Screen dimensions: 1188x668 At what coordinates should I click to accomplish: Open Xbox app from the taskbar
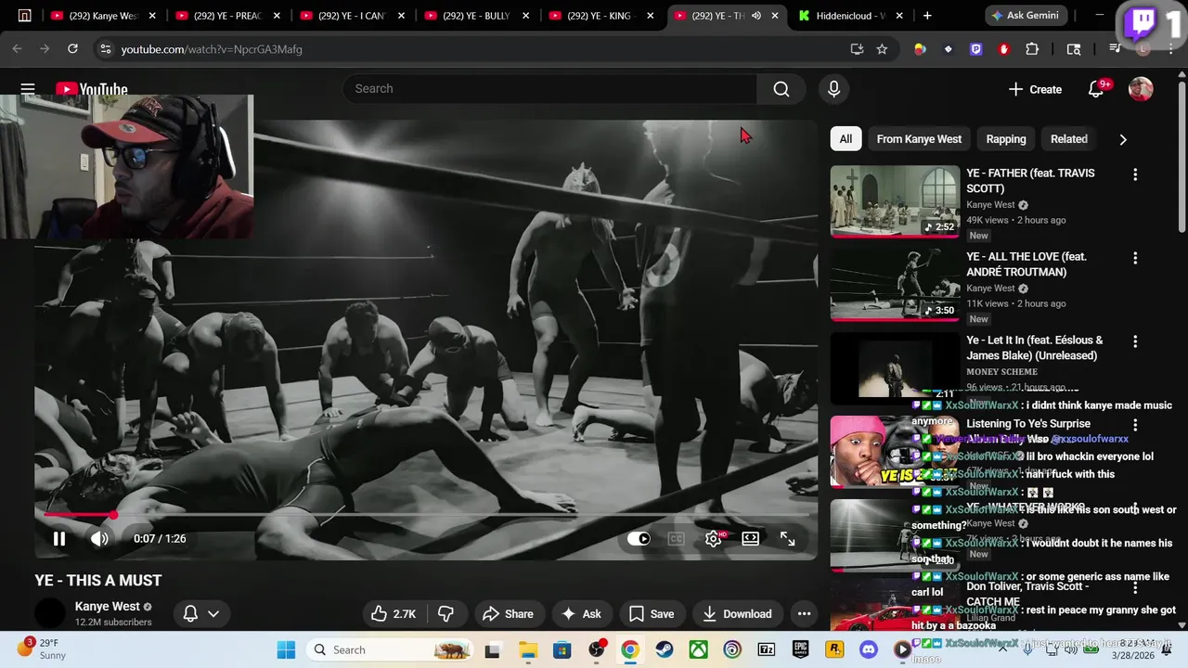pos(698,649)
